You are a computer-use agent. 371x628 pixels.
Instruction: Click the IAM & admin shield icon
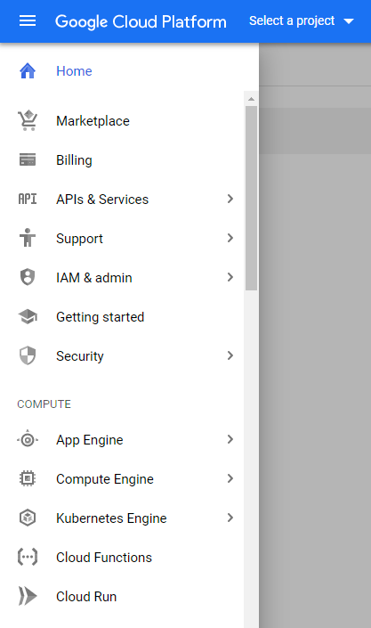pyautogui.click(x=28, y=277)
